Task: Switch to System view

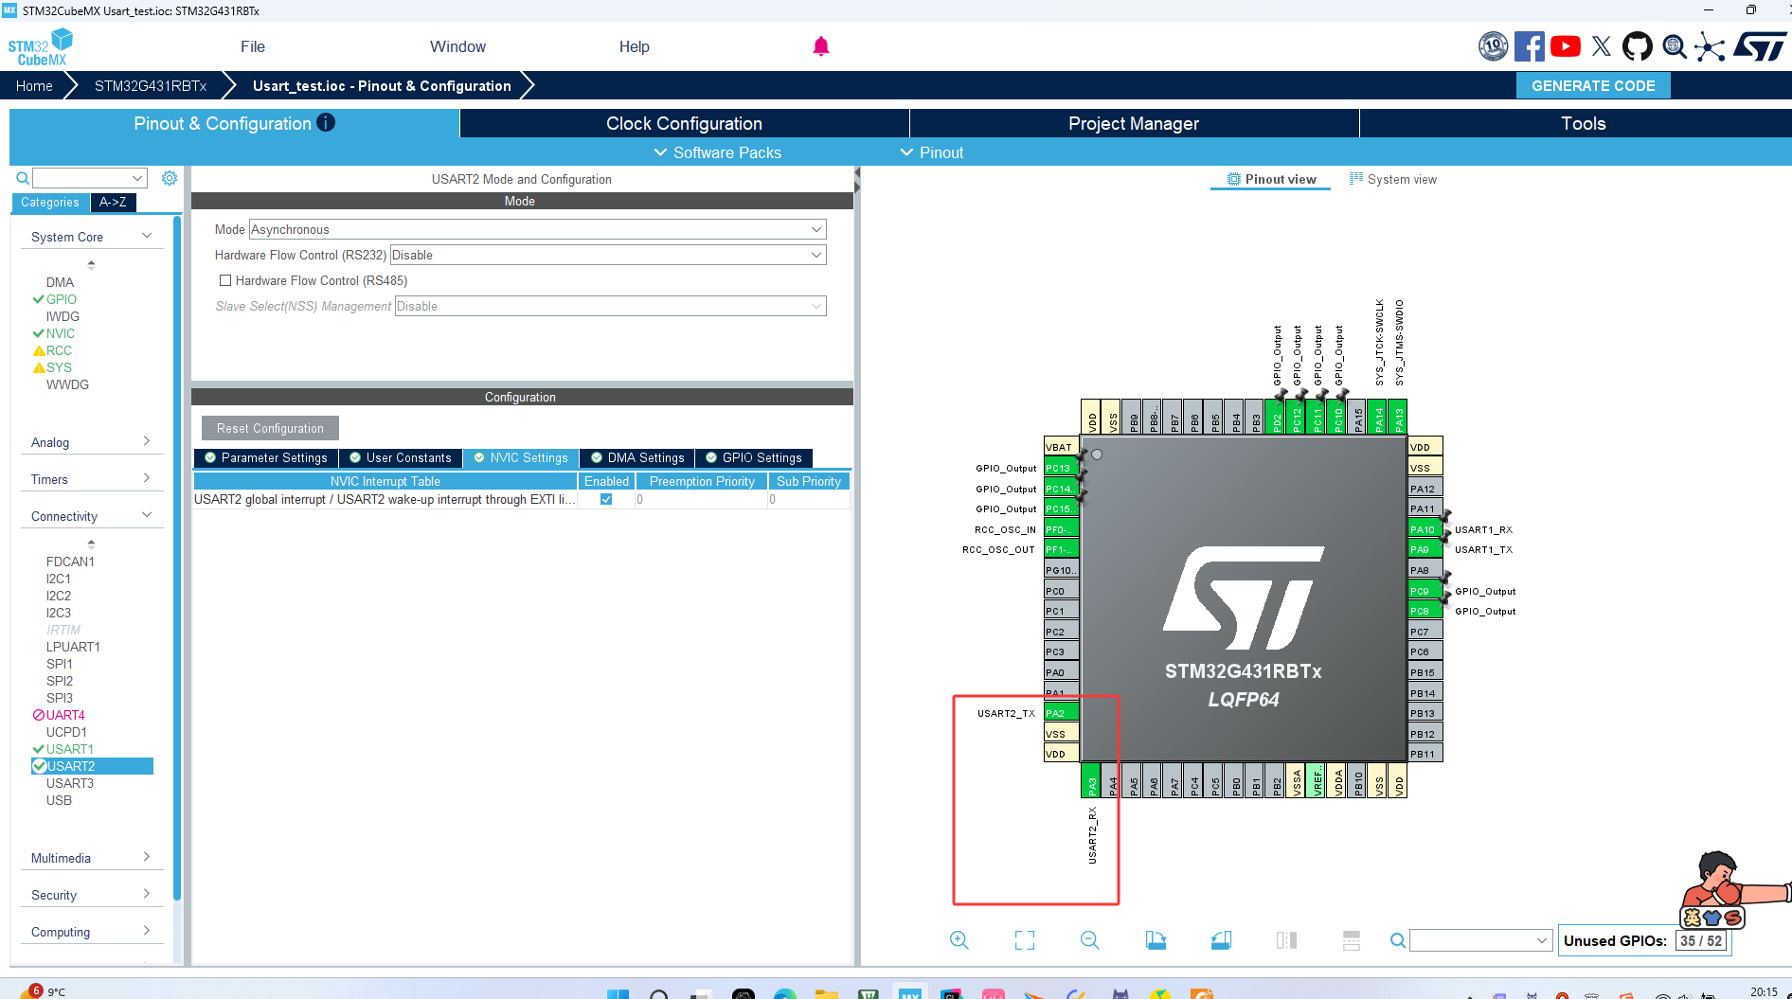Action: click(x=1392, y=179)
